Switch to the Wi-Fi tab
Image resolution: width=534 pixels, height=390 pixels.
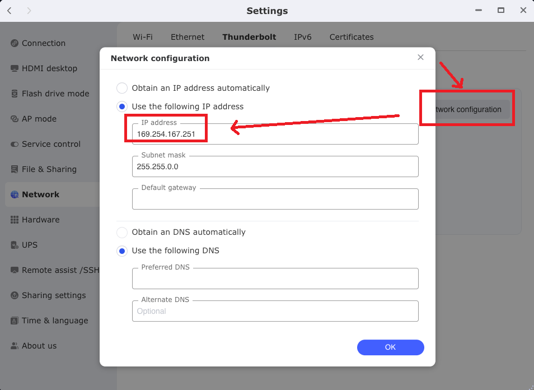coord(143,37)
